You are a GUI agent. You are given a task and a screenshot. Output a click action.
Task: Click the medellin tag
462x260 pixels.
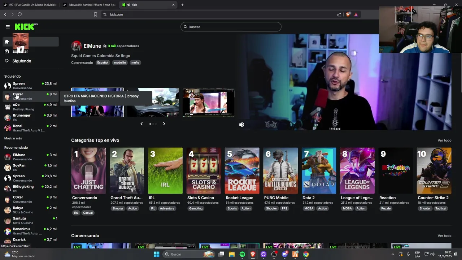(120, 62)
